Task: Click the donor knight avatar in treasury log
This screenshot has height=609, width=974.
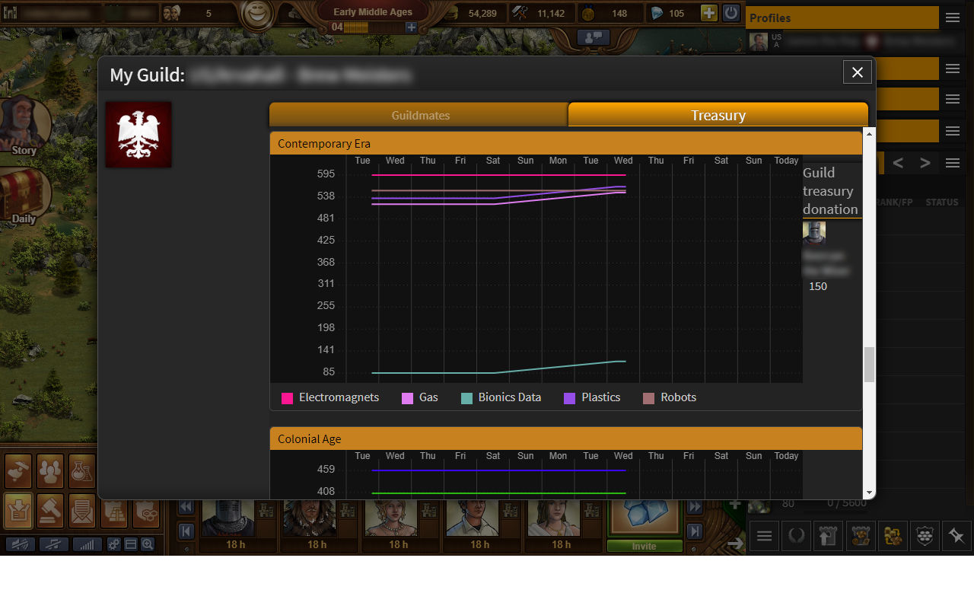Action: pyautogui.click(x=814, y=233)
